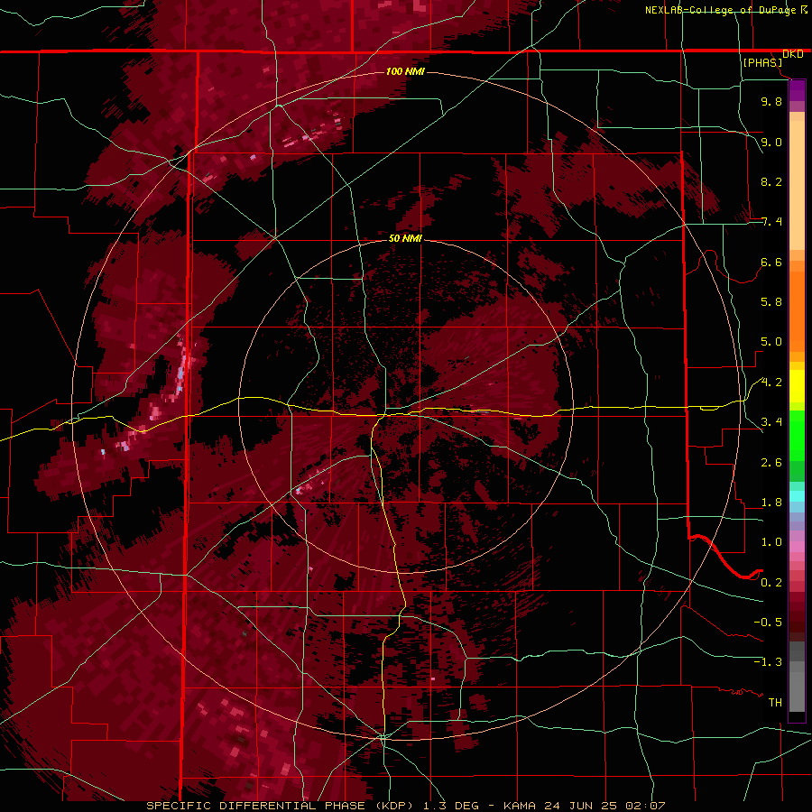Click the 50 NMI range ring label

[x=405, y=238]
